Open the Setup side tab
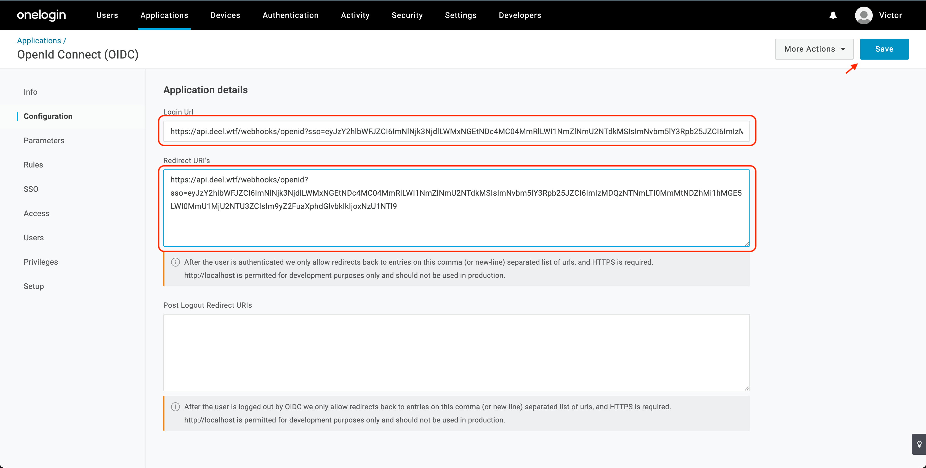926x468 pixels. click(x=34, y=286)
